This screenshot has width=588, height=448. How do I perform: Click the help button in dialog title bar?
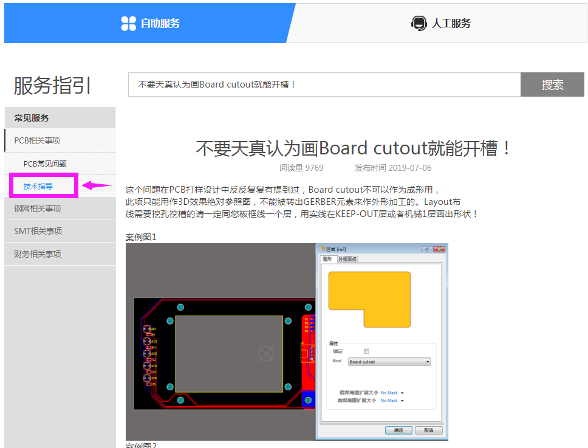tap(427, 249)
